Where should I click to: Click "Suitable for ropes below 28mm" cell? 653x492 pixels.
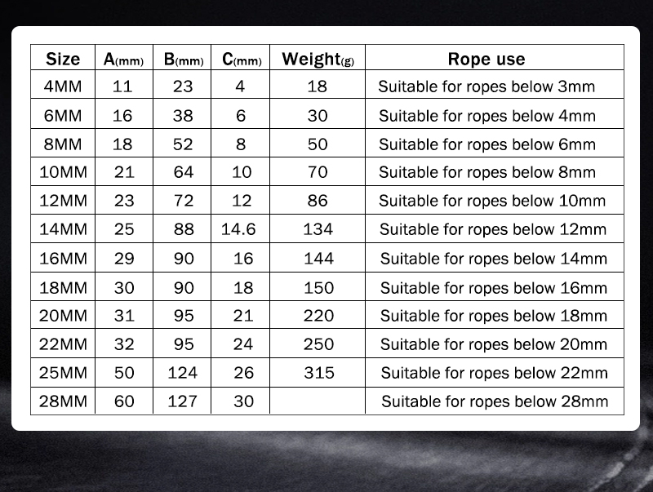[495, 401]
